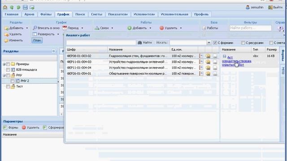Click the document icon in ФЕР08-01-003-02 row
The width and height of the screenshot is (287, 161).
tap(201, 56)
